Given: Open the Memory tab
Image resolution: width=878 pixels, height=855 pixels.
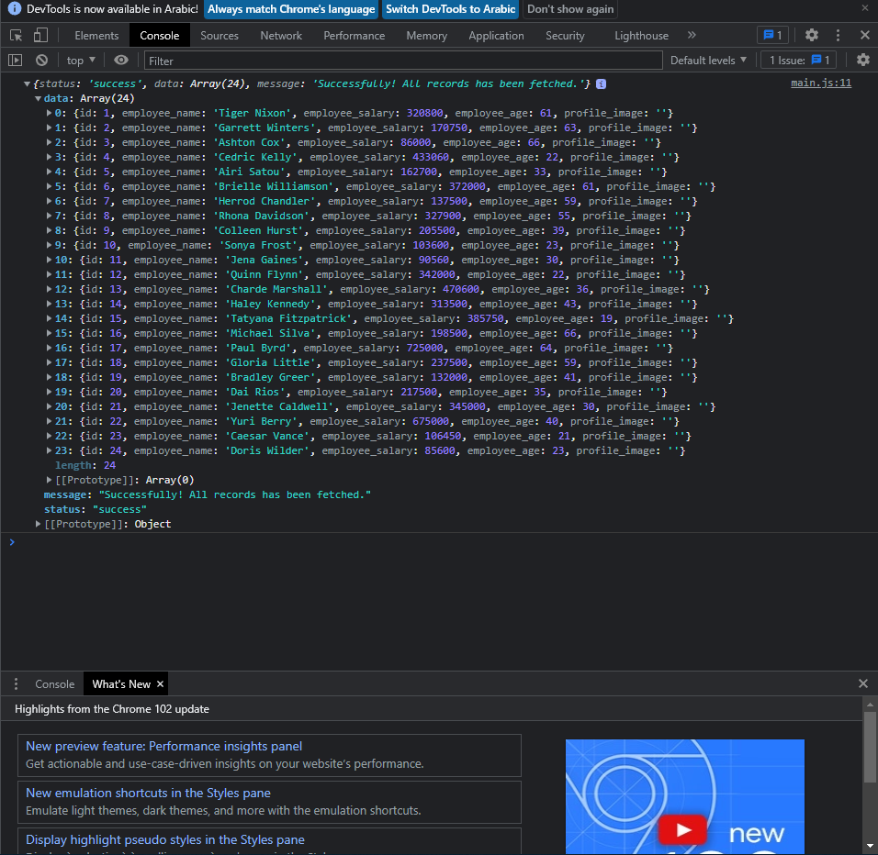Looking at the screenshot, I should point(426,35).
